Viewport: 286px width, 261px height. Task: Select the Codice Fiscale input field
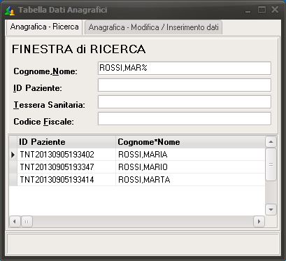185,119
